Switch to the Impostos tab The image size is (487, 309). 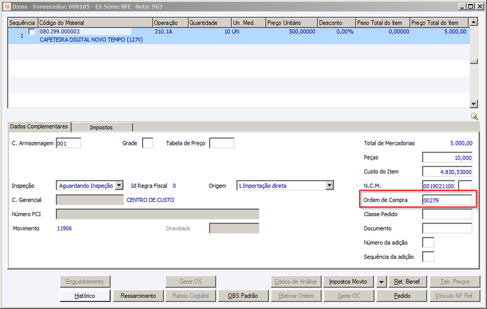pyautogui.click(x=101, y=127)
